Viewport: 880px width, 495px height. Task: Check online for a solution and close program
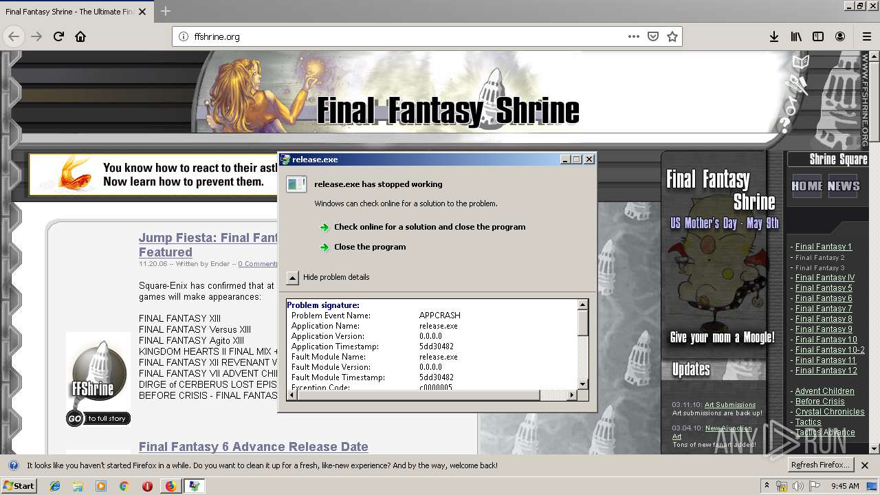(430, 227)
